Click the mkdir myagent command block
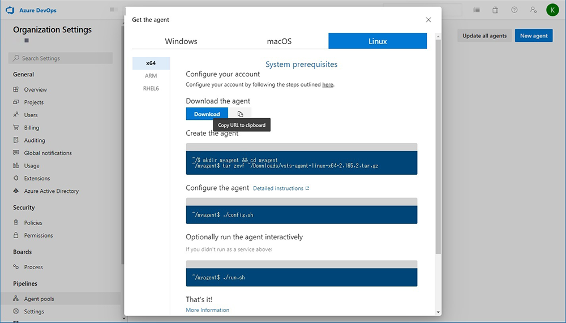The image size is (566, 323). pos(302,163)
